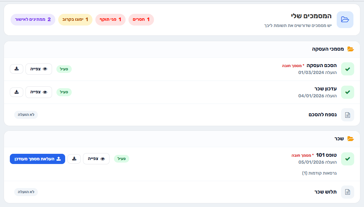Download the טופס 101 document
Screen dimensions: 364x207
coord(74,159)
